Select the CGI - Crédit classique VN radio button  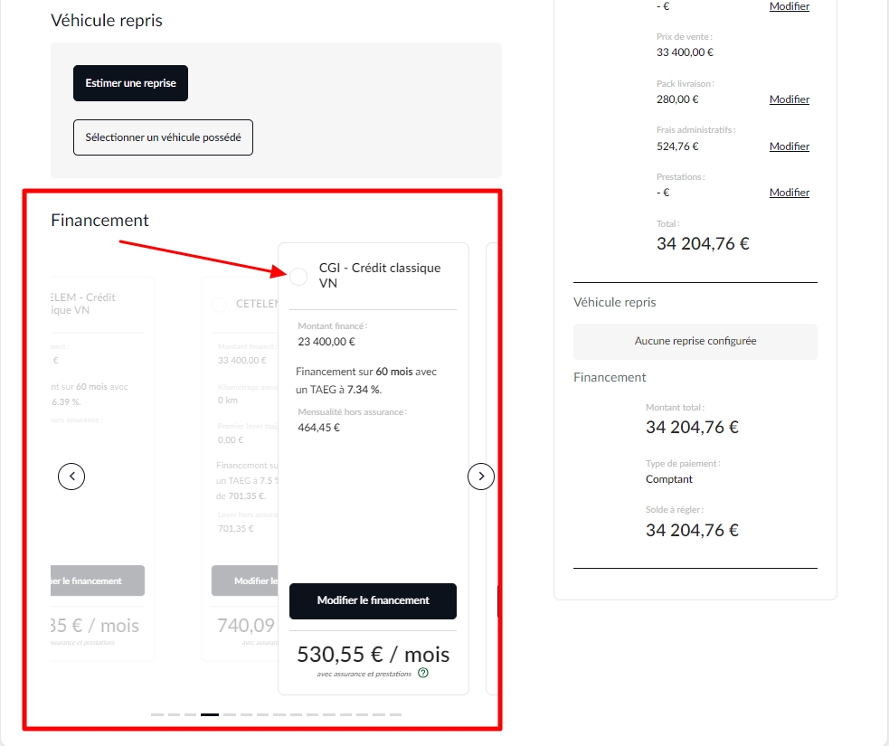[x=298, y=277]
